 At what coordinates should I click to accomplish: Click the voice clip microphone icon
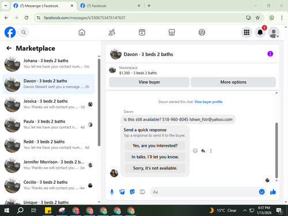[x=112, y=192]
